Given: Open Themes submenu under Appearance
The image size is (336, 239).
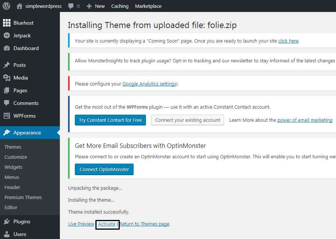Looking at the screenshot, I should click(x=13, y=147).
